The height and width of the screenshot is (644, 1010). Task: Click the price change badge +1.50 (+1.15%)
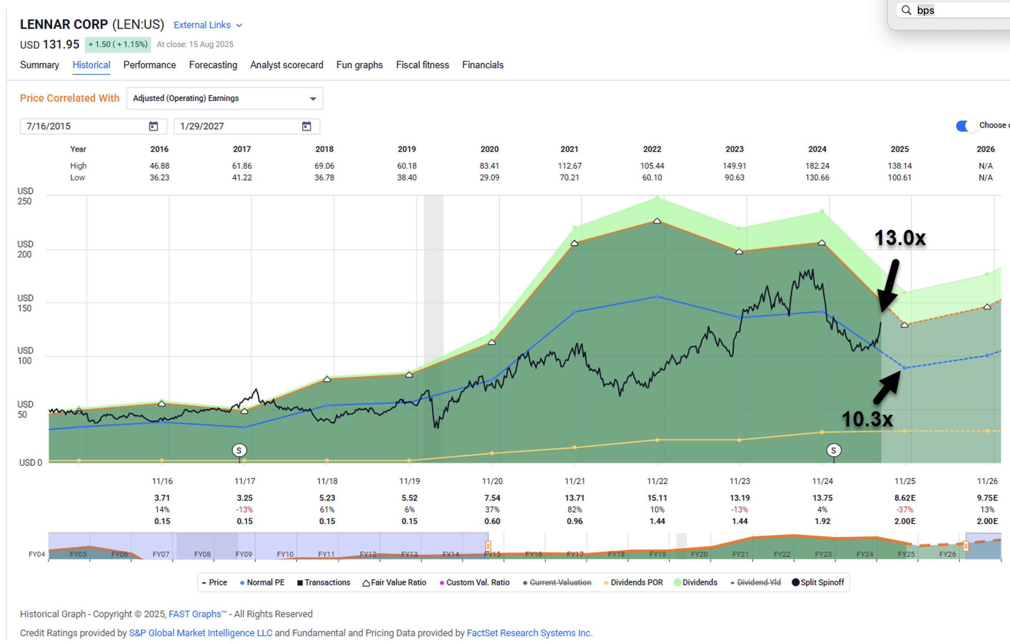tap(118, 44)
